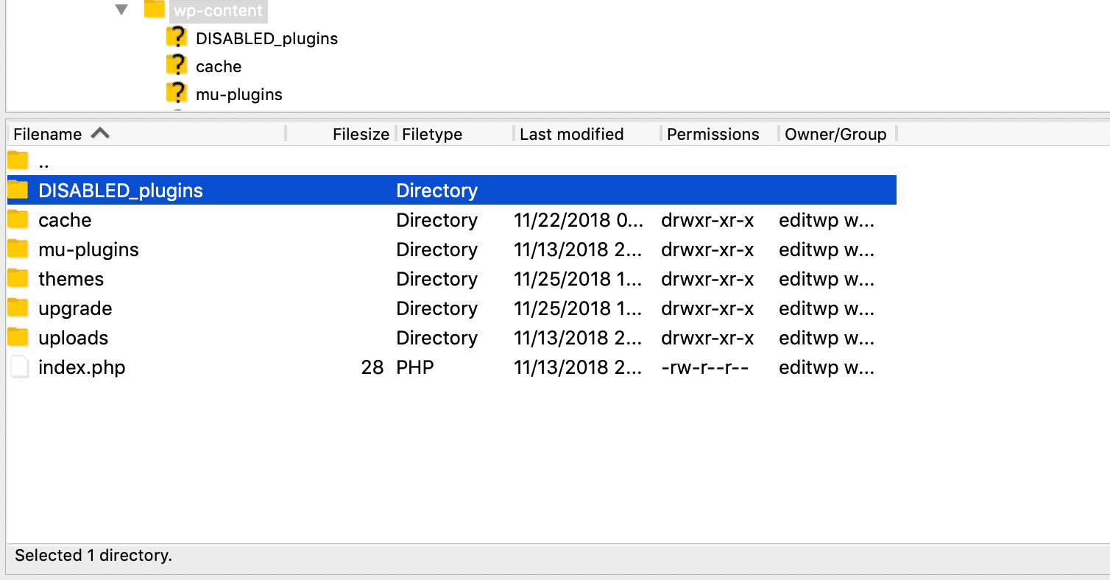Click the folder icon of DISABLED_plugins in file list
The height and width of the screenshot is (580, 1110).
17,190
